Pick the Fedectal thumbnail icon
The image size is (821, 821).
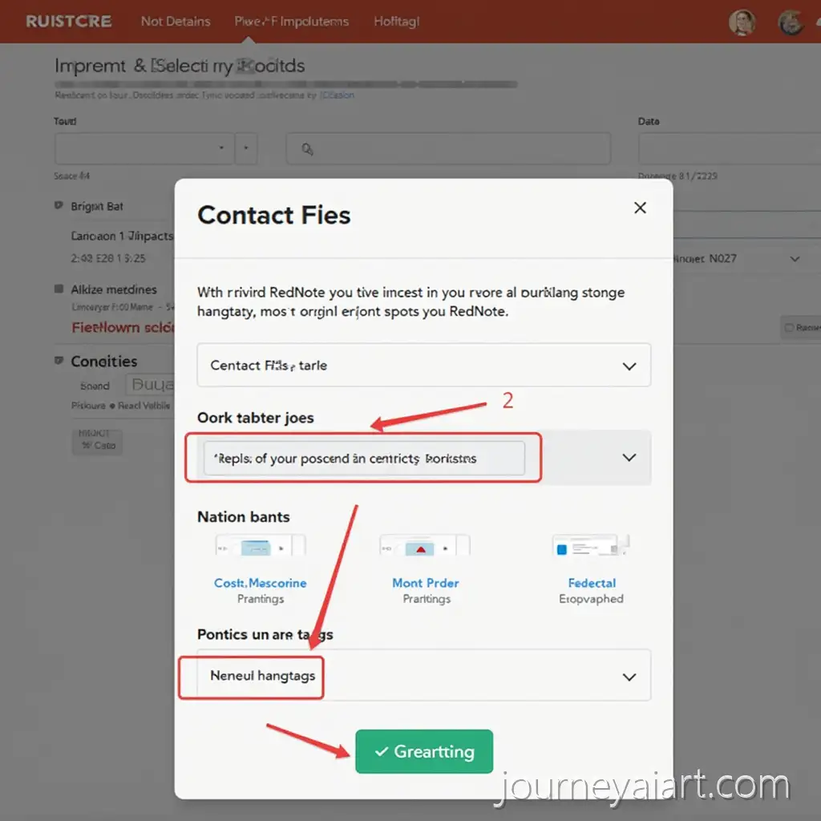[x=590, y=547]
